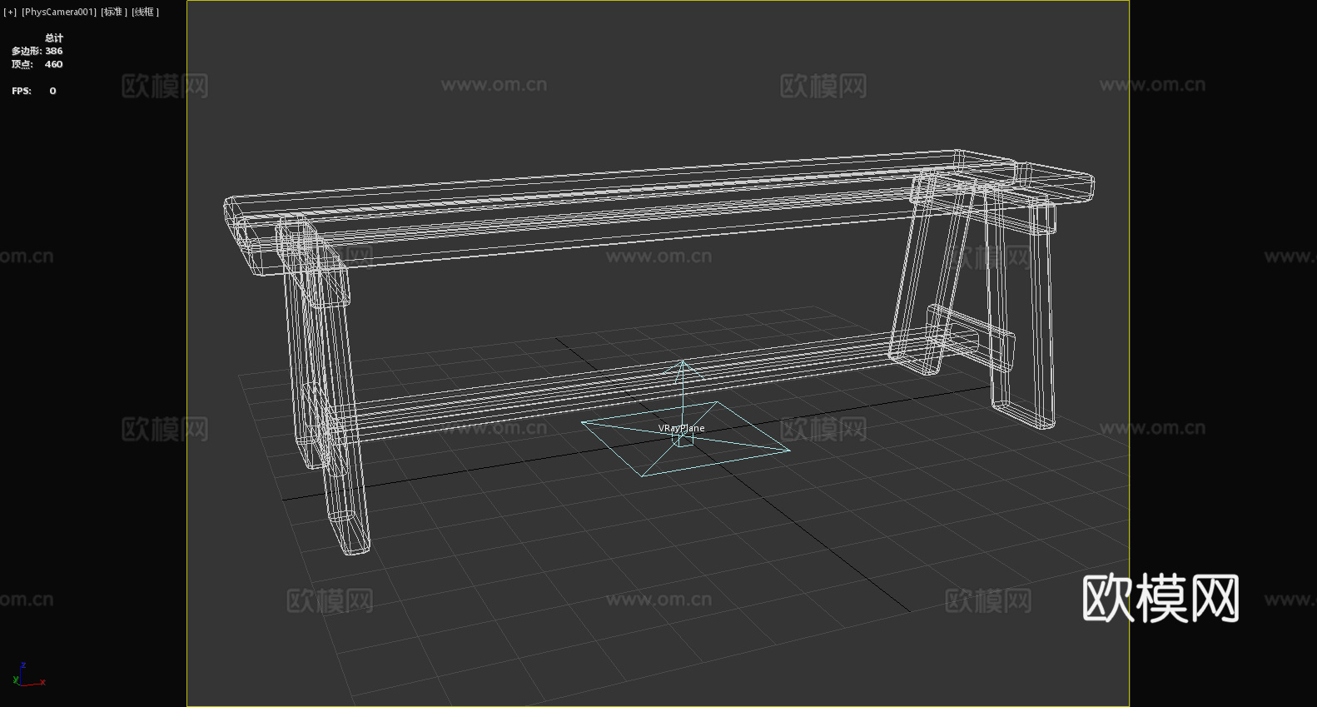The height and width of the screenshot is (707, 1317).
Task: Click the XYZ axis tripod icon
Action: click(27, 675)
